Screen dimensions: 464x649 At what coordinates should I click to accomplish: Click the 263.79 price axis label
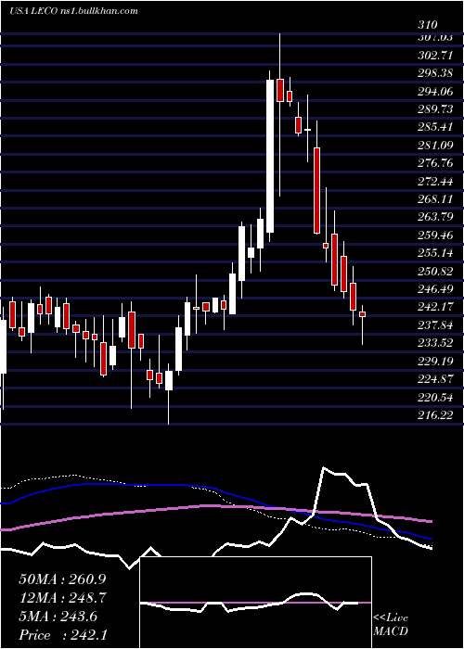click(435, 216)
